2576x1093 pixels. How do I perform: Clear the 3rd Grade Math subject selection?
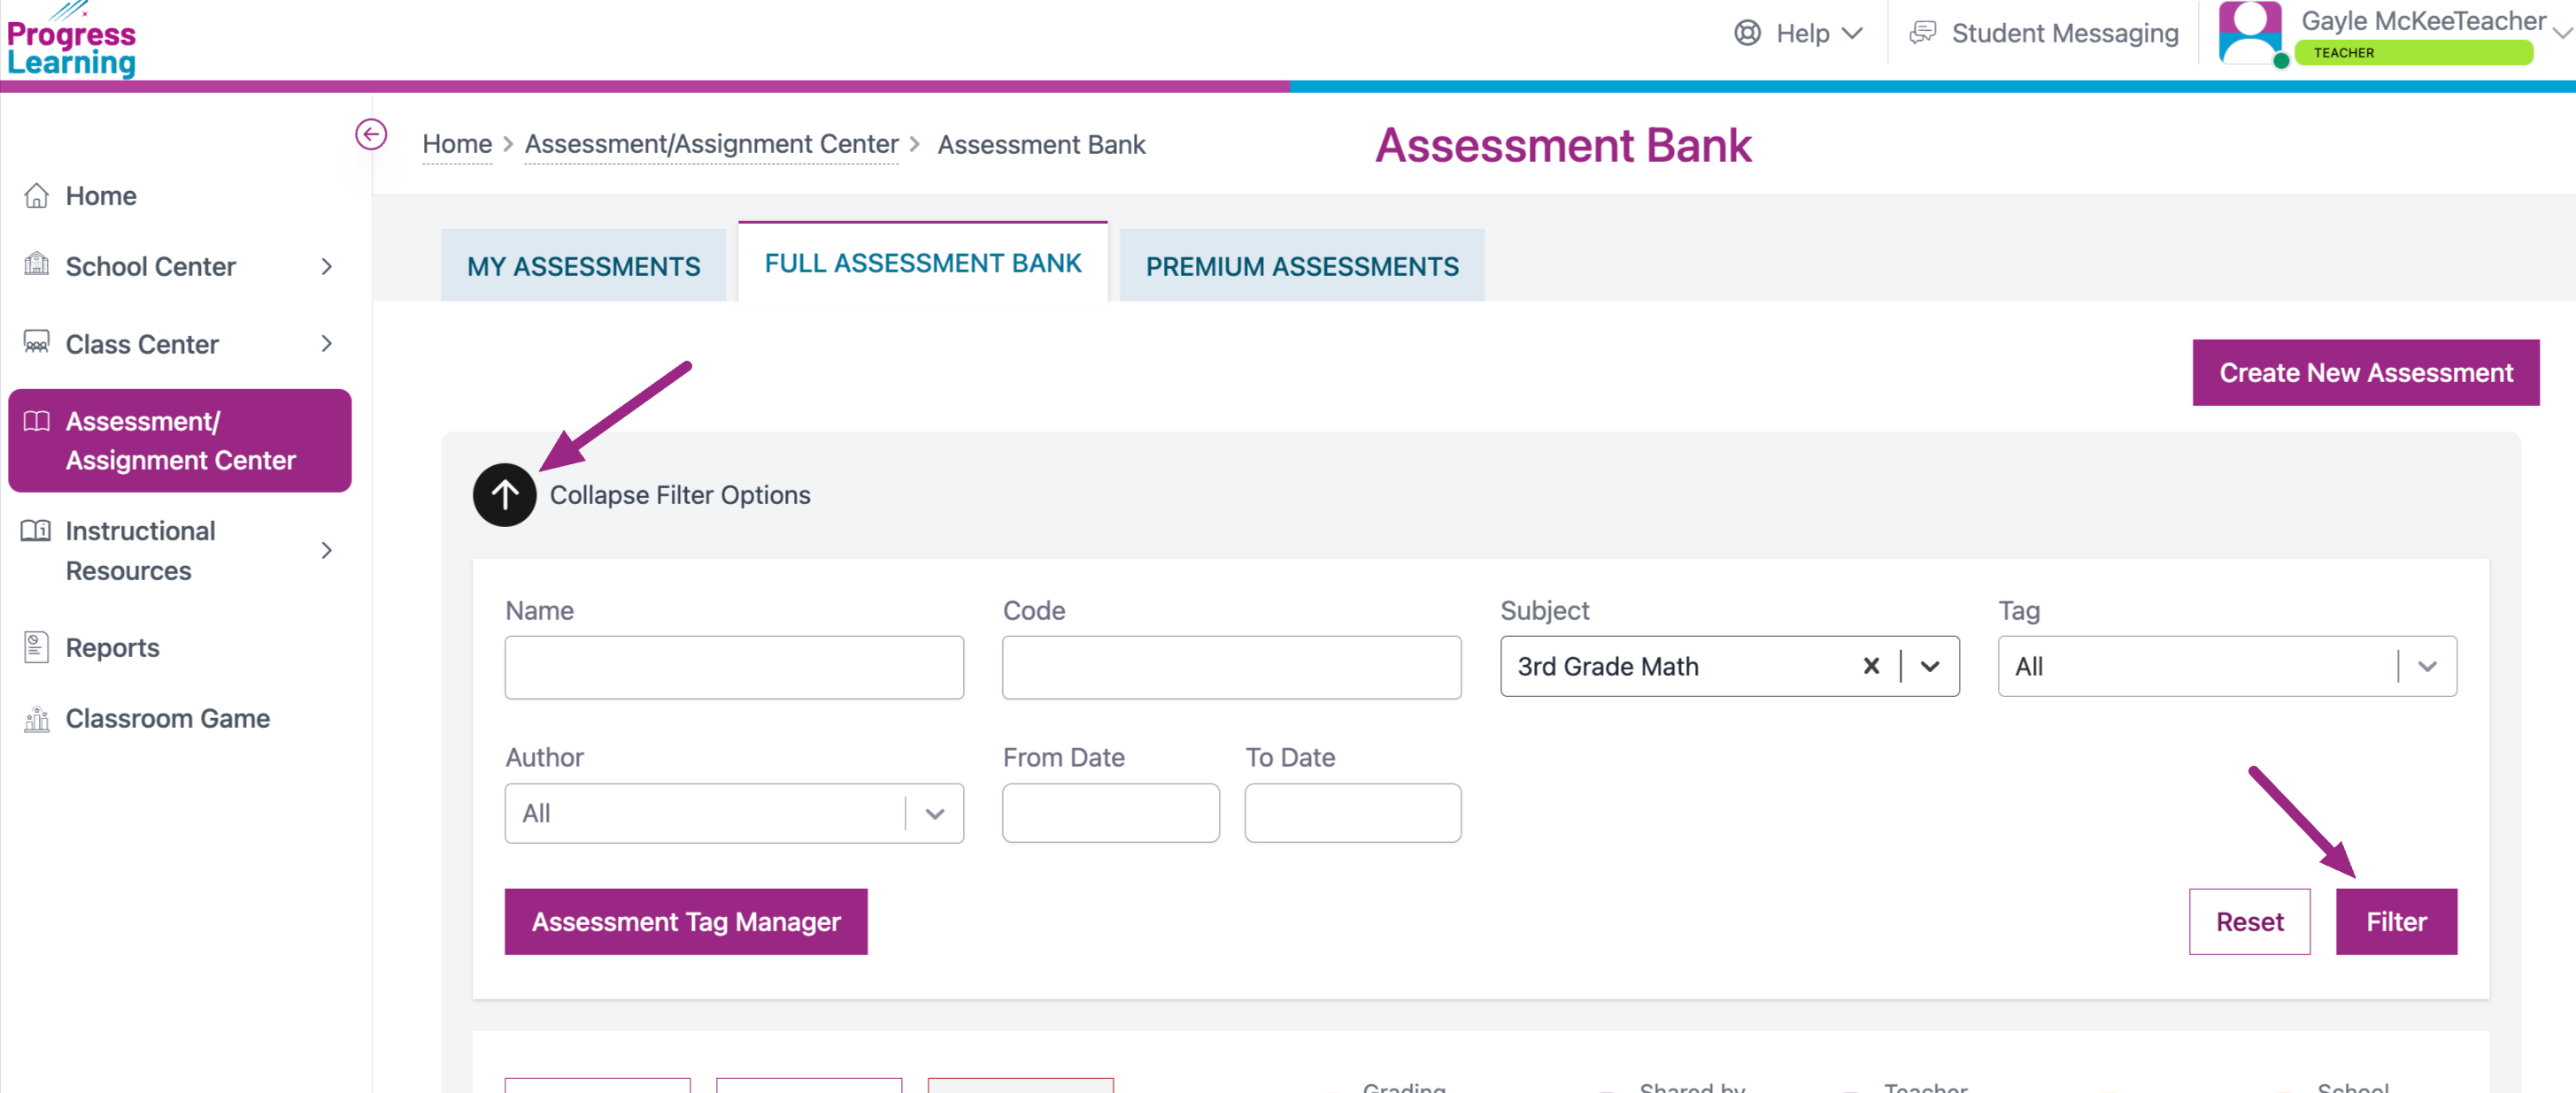pyautogui.click(x=1871, y=667)
